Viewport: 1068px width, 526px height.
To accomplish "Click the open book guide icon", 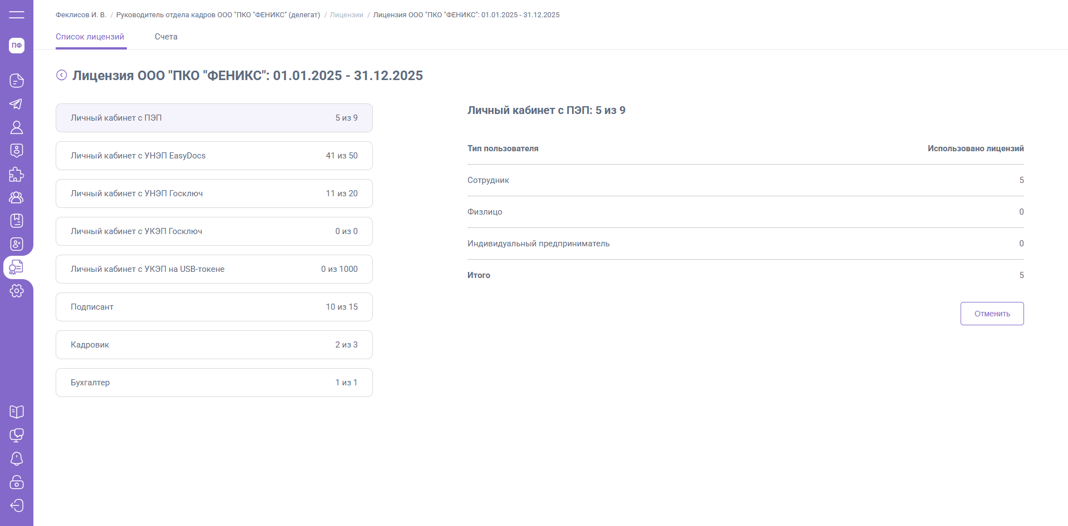I will tap(17, 412).
